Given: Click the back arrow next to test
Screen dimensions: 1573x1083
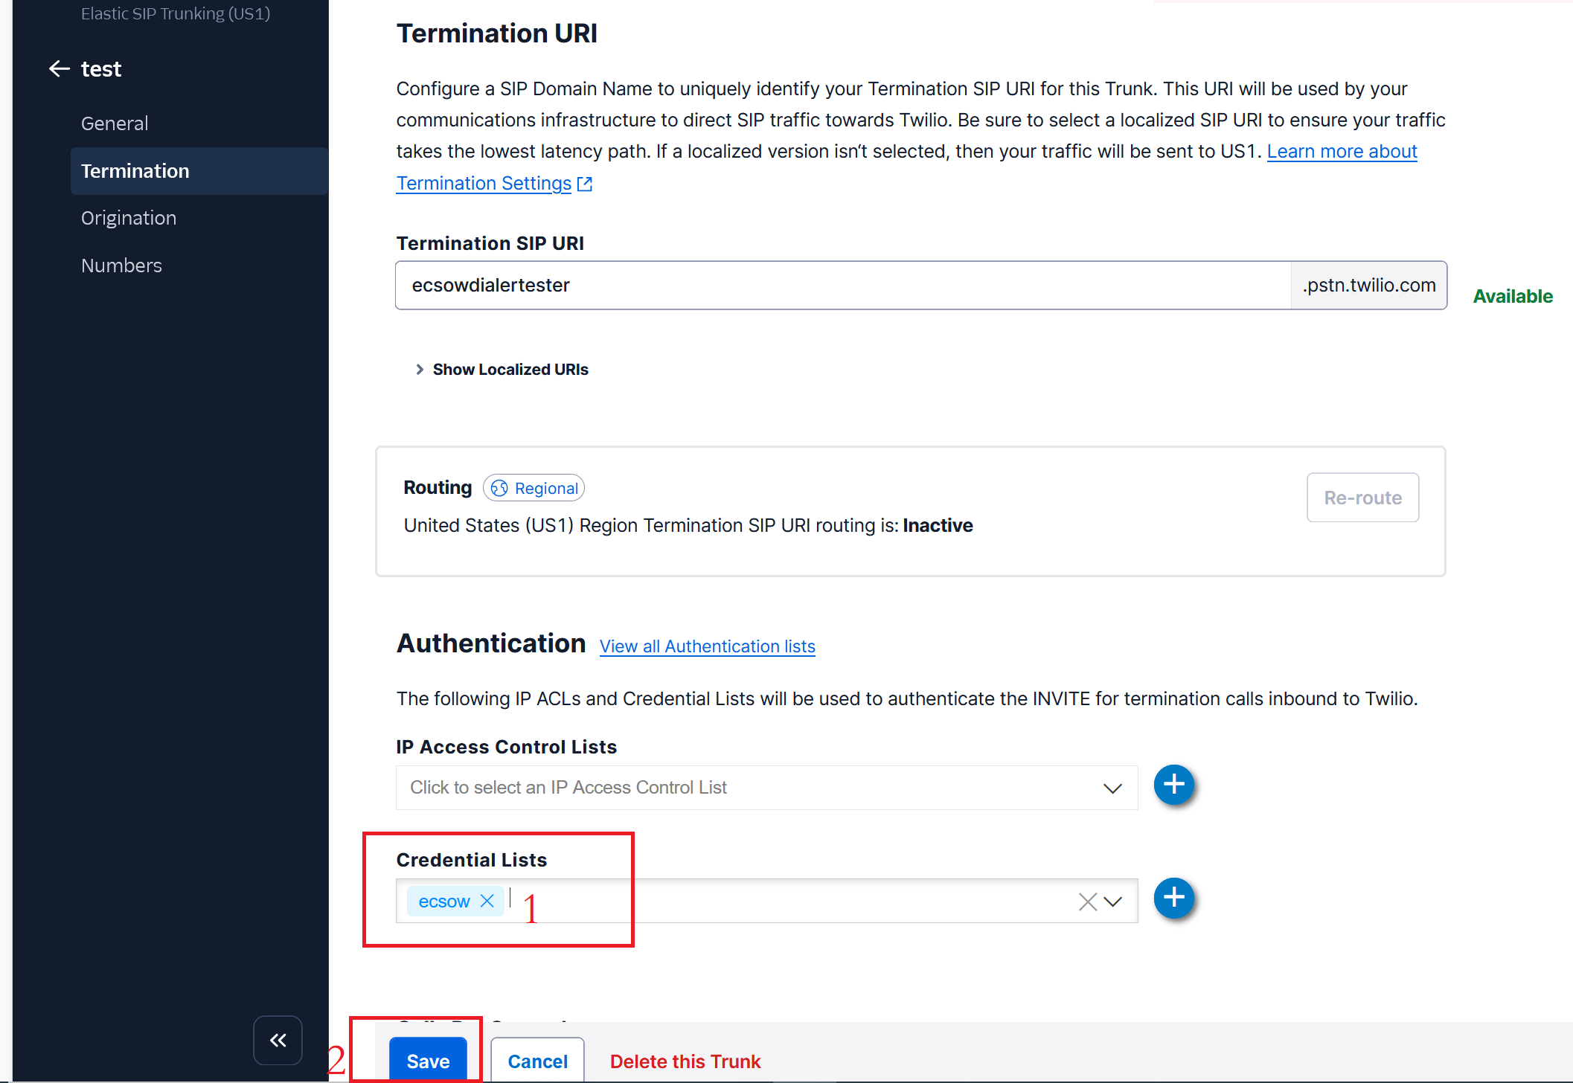Looking at the screenshot, I should point(60,69).
